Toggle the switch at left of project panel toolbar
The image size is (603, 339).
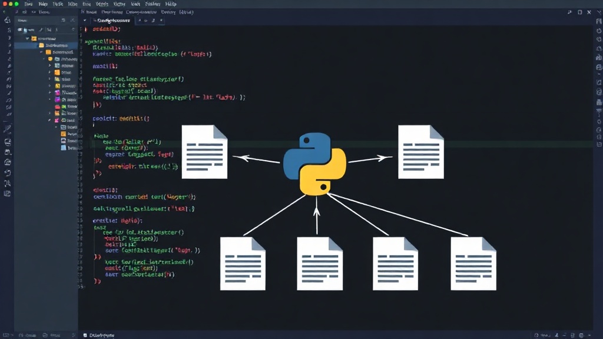pyautogui.click(x=19, y=29)
